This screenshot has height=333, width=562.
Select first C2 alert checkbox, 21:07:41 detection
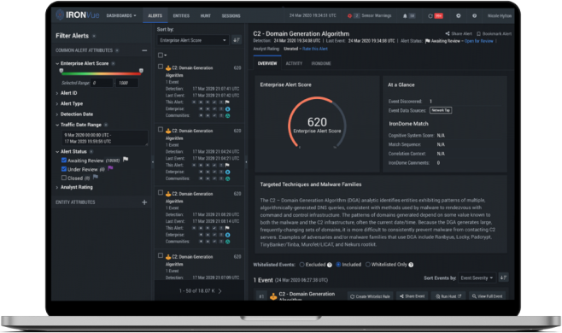pyautogui.click(x=161, y=67)
